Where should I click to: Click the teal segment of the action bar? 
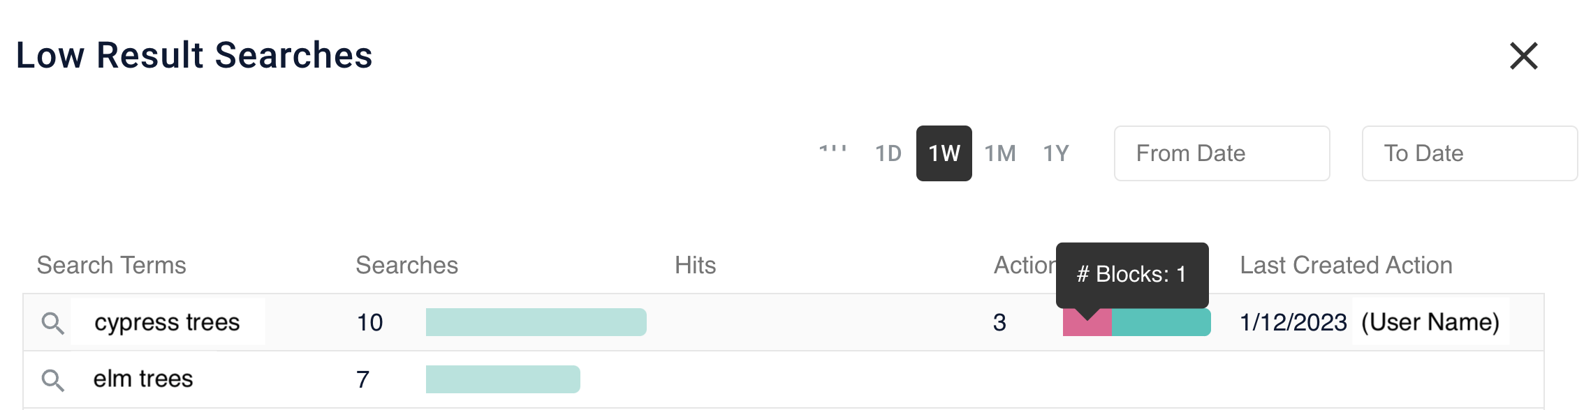[1161, 323]
